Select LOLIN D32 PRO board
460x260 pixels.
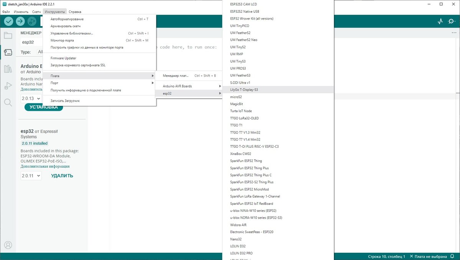point(278,253)
